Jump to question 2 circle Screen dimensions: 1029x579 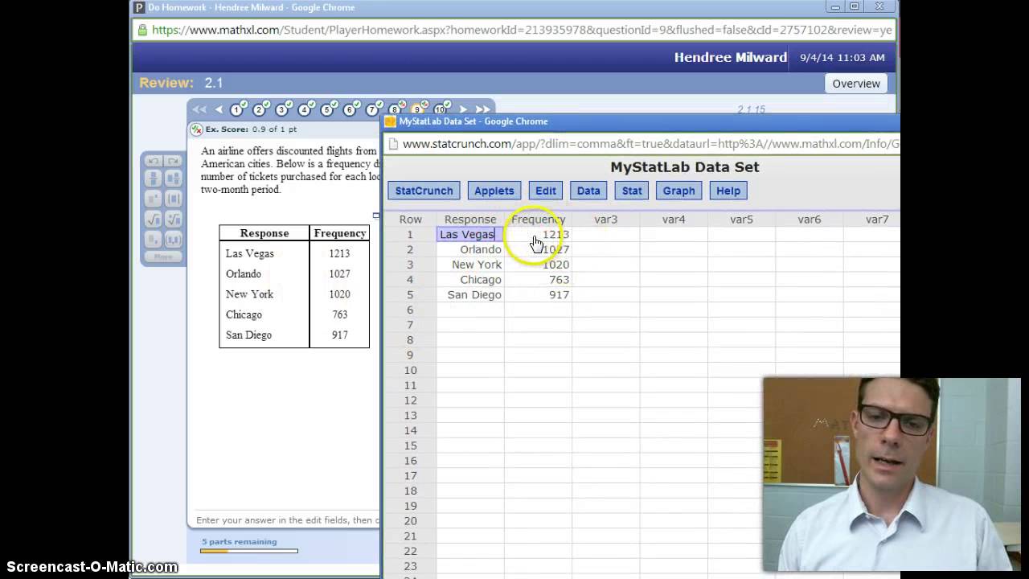(x=260, y=109)
